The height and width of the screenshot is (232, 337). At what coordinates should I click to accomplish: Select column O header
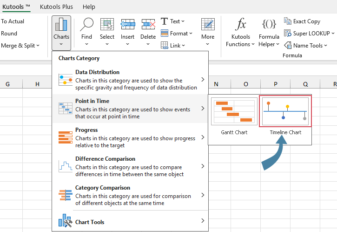[246, 84]
